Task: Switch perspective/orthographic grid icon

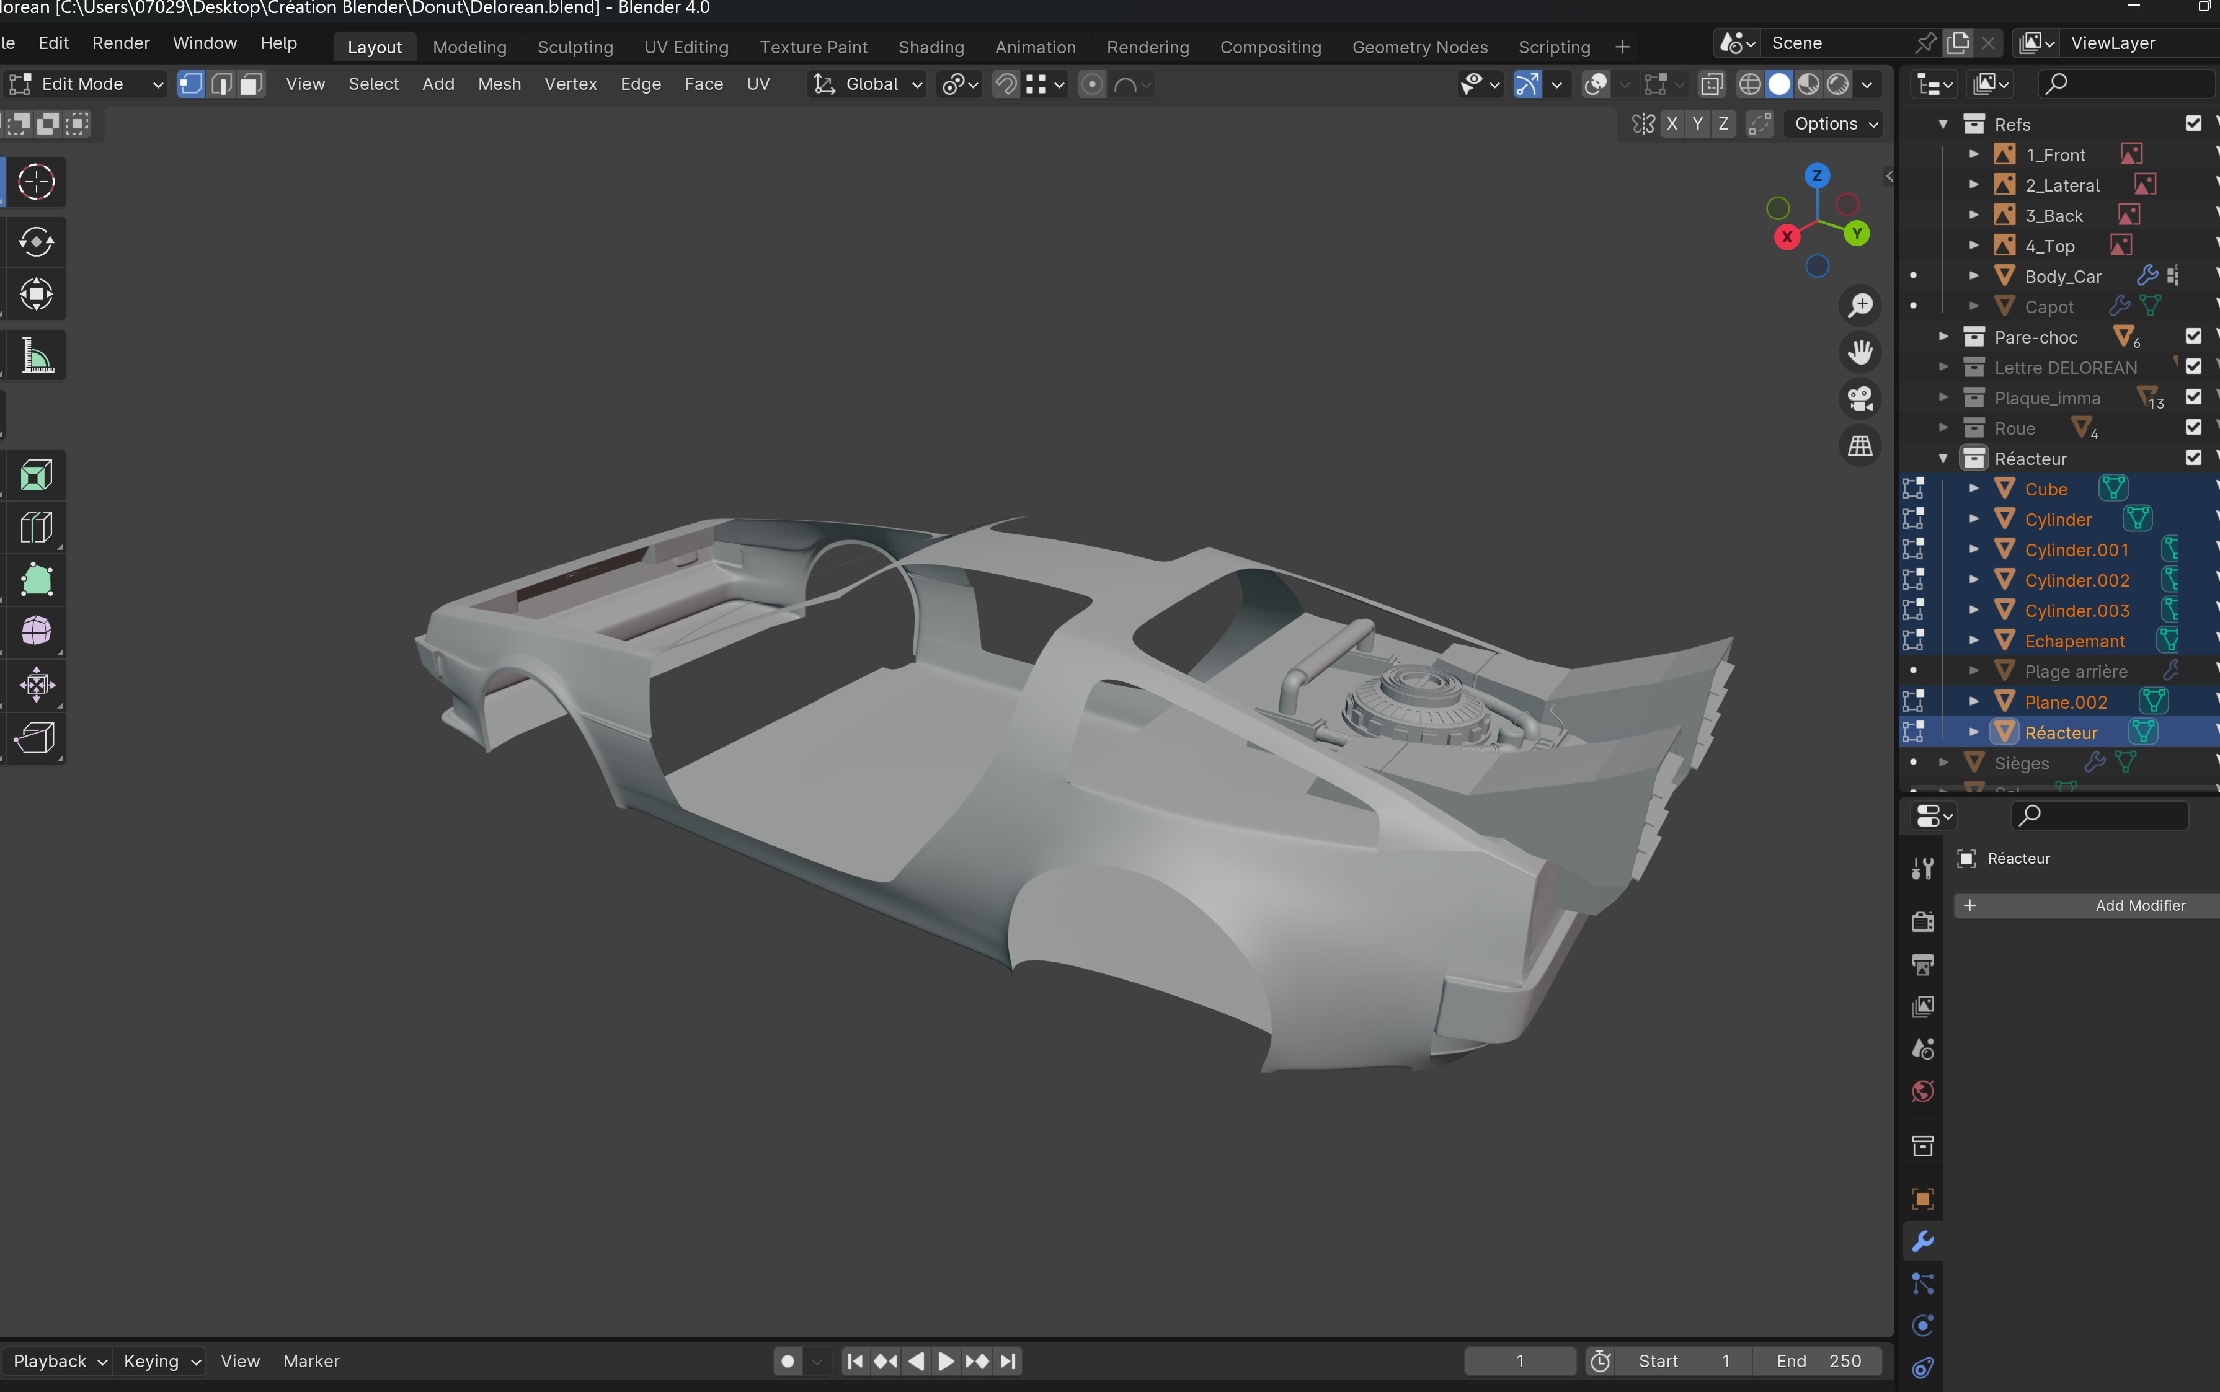Action: coord(1860,446)
